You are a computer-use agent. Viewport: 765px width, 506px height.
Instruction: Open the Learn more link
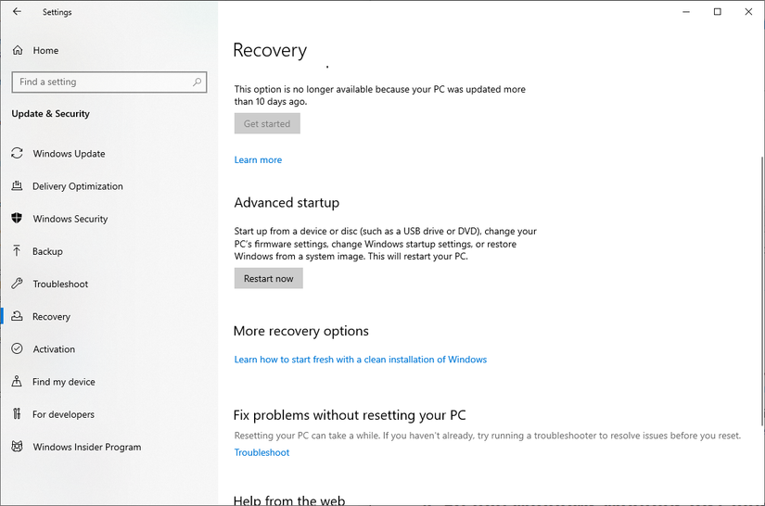[x=258, y=160]
